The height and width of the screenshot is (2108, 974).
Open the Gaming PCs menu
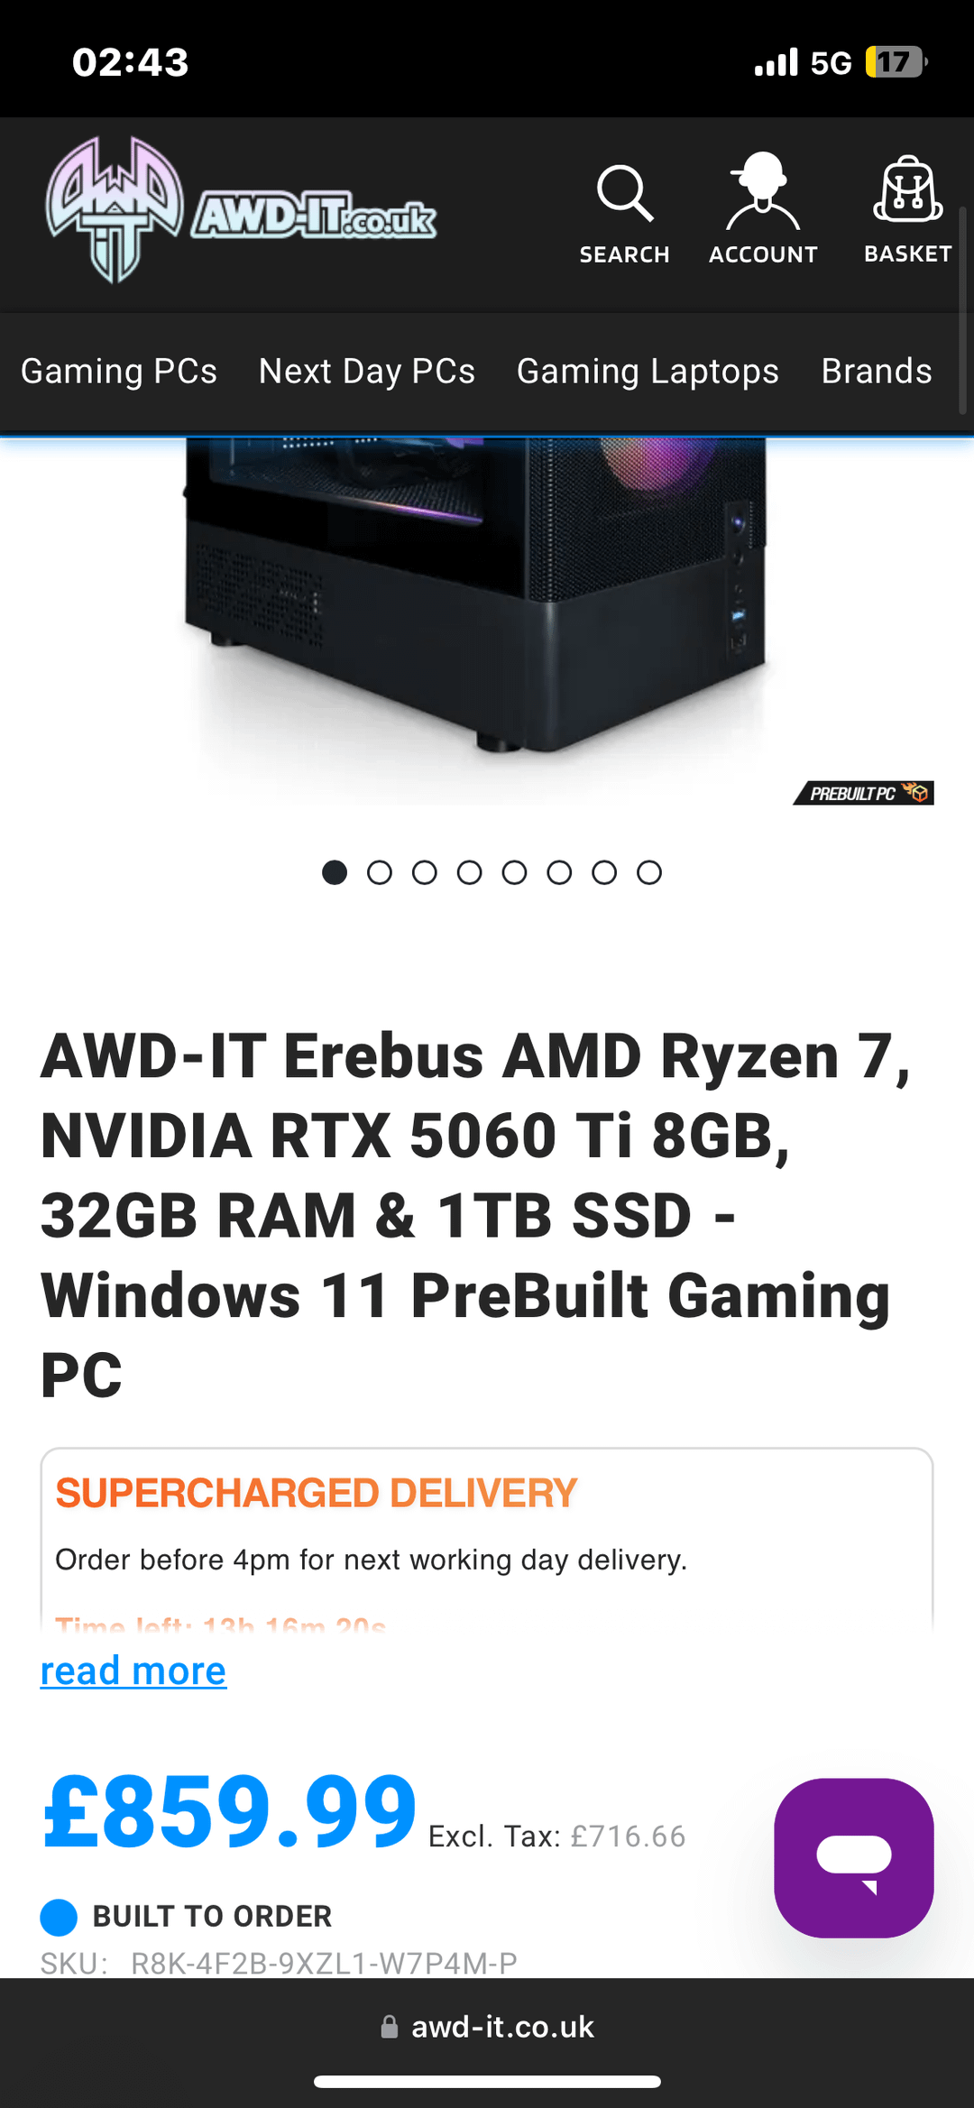[x=119, y=372]
